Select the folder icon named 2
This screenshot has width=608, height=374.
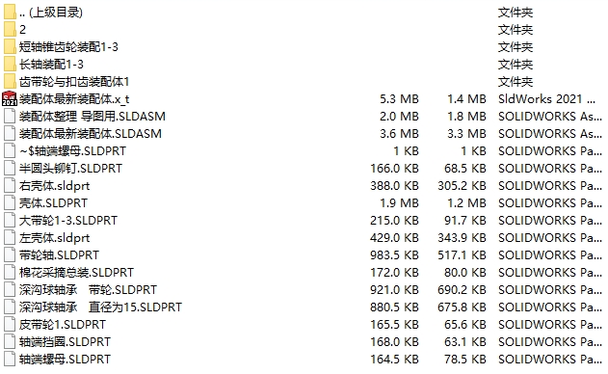[10, 30]
